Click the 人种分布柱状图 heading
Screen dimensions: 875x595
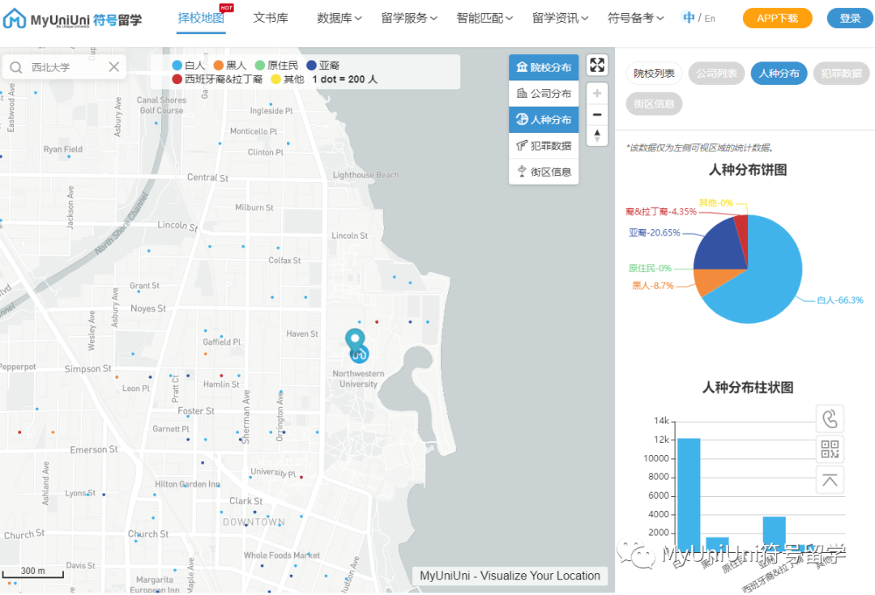click(x=748, y=388)
